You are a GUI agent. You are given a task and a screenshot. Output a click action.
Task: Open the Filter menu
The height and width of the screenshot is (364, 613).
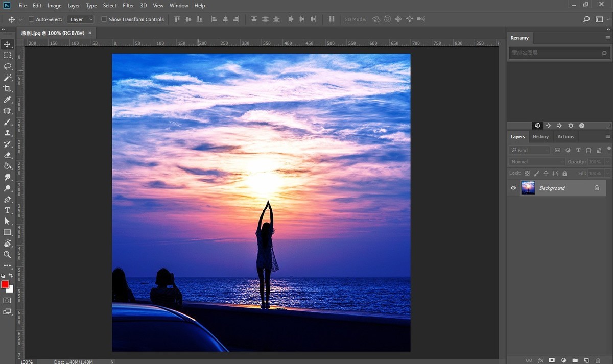pos(128,5)
